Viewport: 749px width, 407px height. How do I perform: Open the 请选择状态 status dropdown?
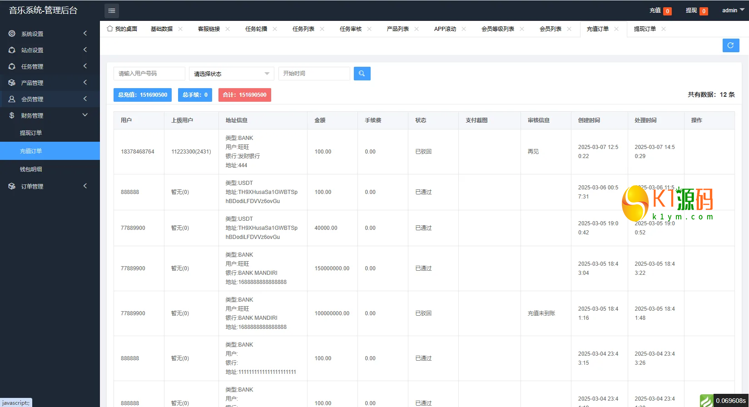point(232,74)
